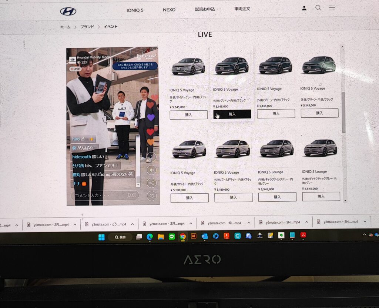The height and width of the screenshot is (308, 379).
Task: Click the product list vertical scrollbar
Action: point(344,112)
